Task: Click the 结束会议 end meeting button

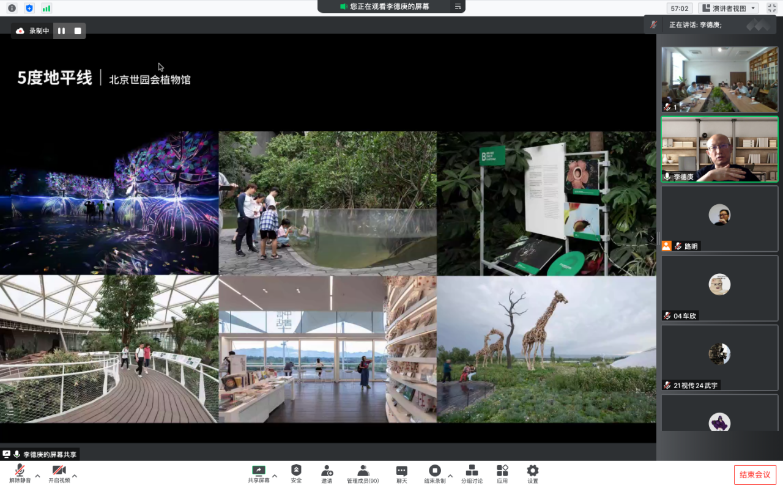Action: (x=755, y=475)
